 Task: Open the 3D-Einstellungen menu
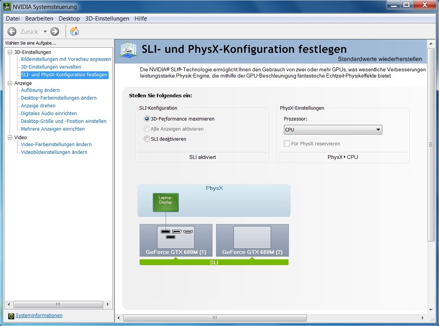point(107,19)
